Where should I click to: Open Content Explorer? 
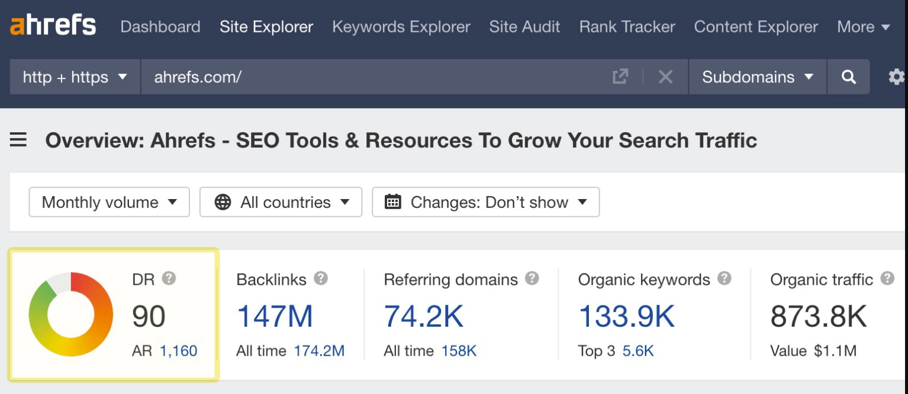pyautogui.click(x=756, y=27)
